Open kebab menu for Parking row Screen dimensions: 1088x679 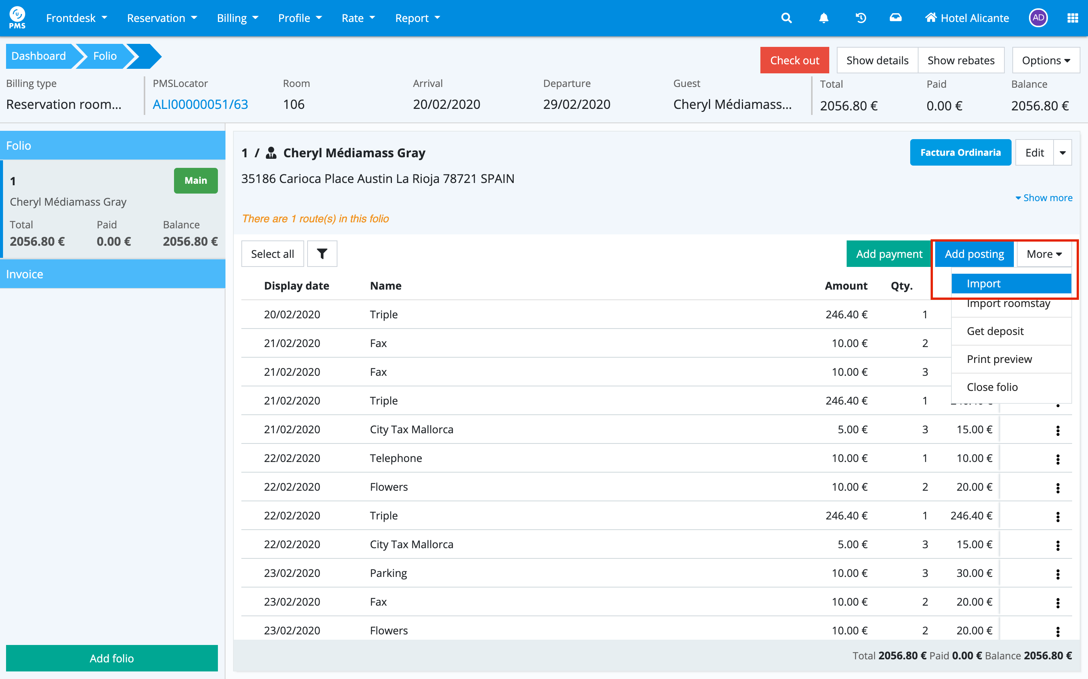click(x=1058, y=574)
